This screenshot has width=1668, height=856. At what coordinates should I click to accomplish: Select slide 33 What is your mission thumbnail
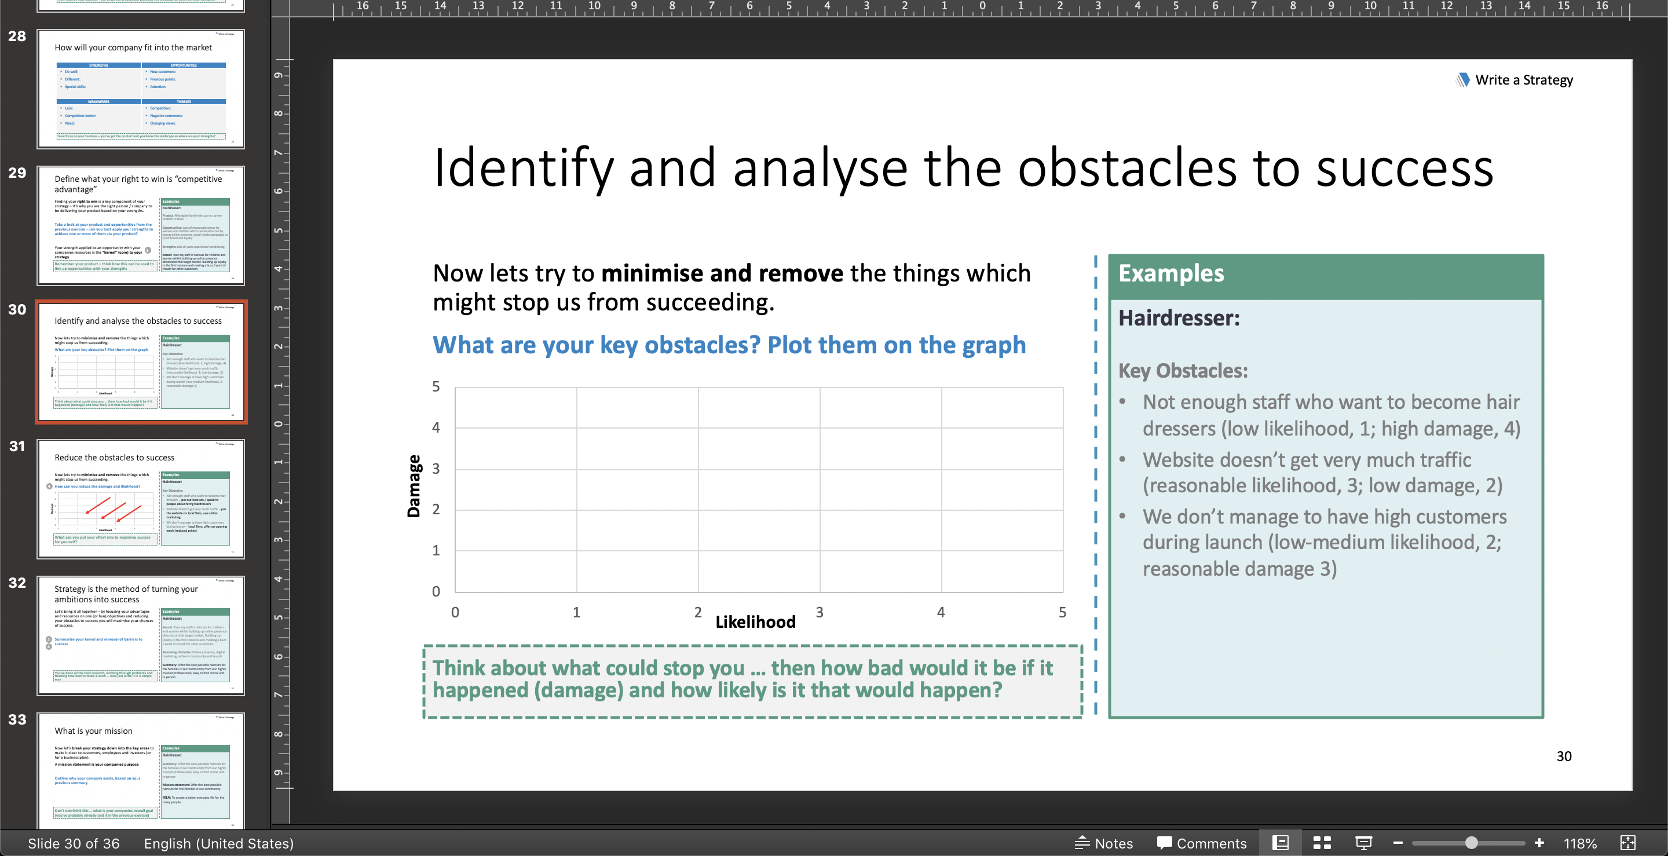[141, 770]
